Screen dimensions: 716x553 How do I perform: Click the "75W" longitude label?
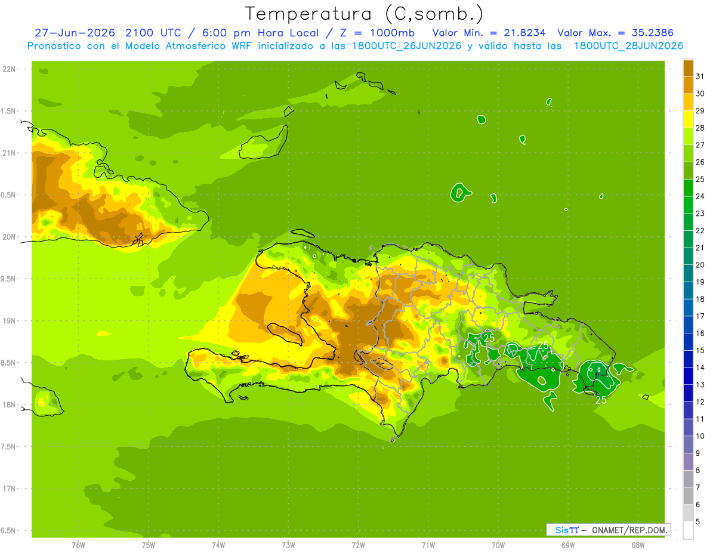pyautogui.click(x=149, y=545)
